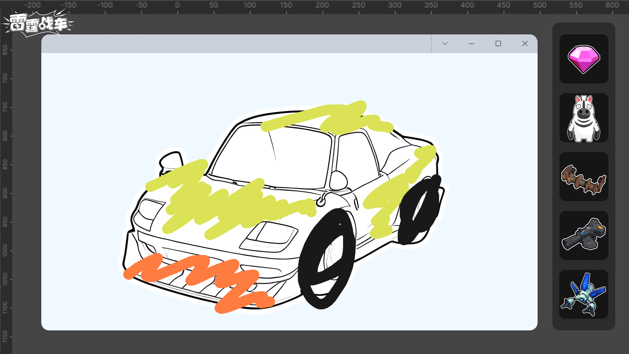Minimize the drawing window
This screenshot has height=354, width=629.
pos(471,44)
